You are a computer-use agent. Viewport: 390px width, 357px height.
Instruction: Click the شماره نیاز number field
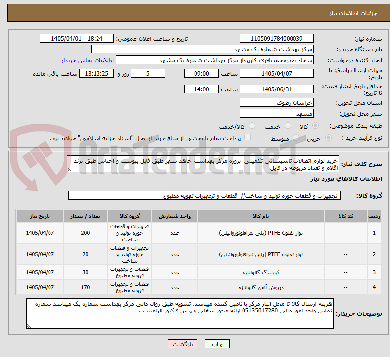point(276,39)
